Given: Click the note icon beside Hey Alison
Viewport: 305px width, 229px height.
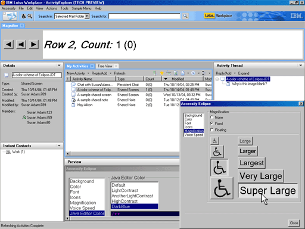Looking at the screenshot, I should point(73,105).
